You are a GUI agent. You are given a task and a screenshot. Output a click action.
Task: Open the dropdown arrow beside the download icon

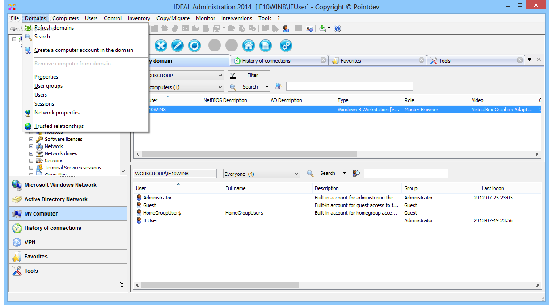click(329, 29)
